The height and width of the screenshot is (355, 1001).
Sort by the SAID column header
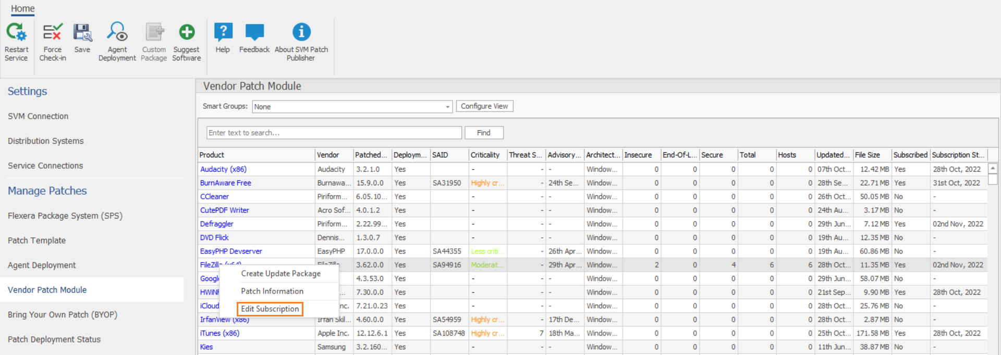(449, 155)
